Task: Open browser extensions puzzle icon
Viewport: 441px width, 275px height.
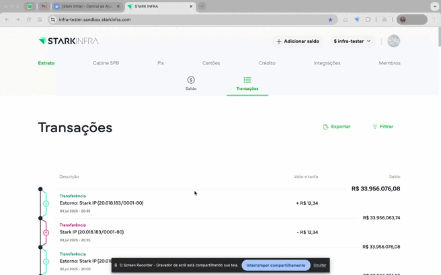Action: point(368,19)
